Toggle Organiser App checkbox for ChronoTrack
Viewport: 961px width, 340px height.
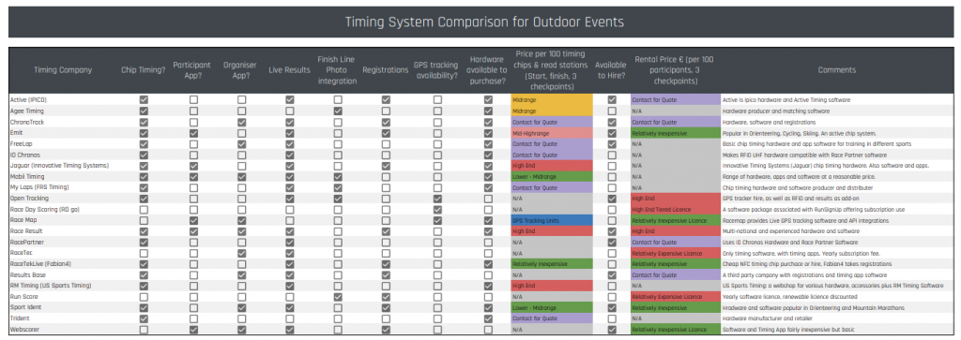click(241, 122)
